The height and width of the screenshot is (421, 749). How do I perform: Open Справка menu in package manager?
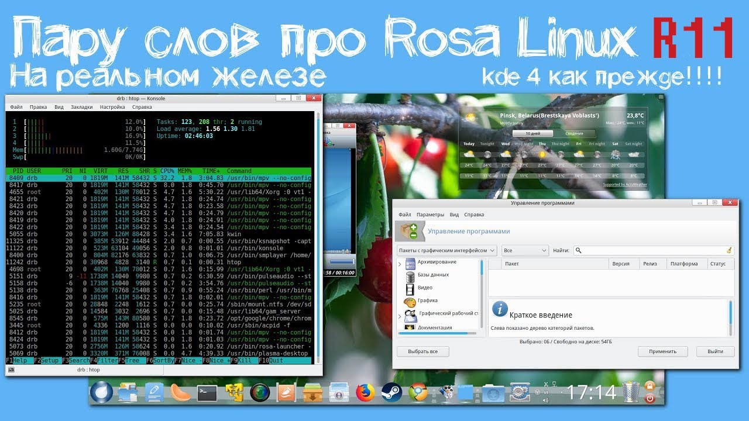[x=474, y=215]
